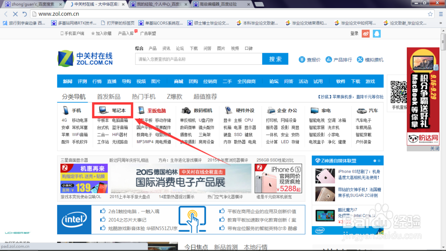Click the QR code image

(x=398, y=92)
